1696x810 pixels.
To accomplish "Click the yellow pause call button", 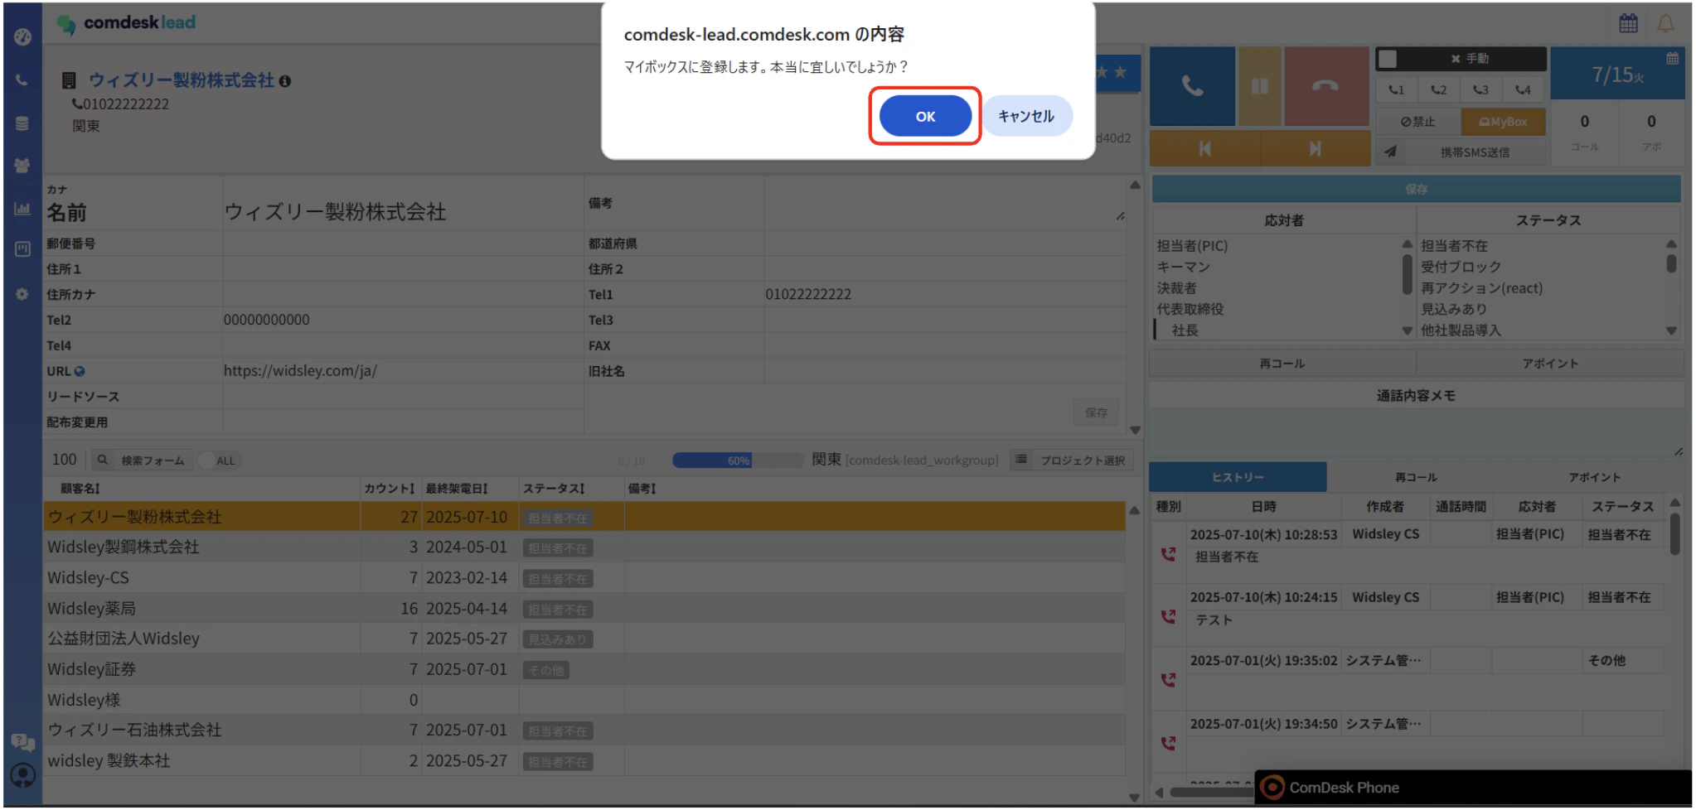I will pos(1259,86).
